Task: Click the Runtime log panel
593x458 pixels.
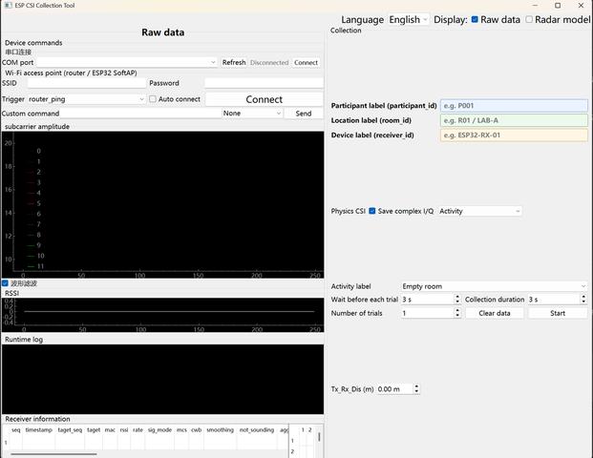Action: tap(162, 379)
